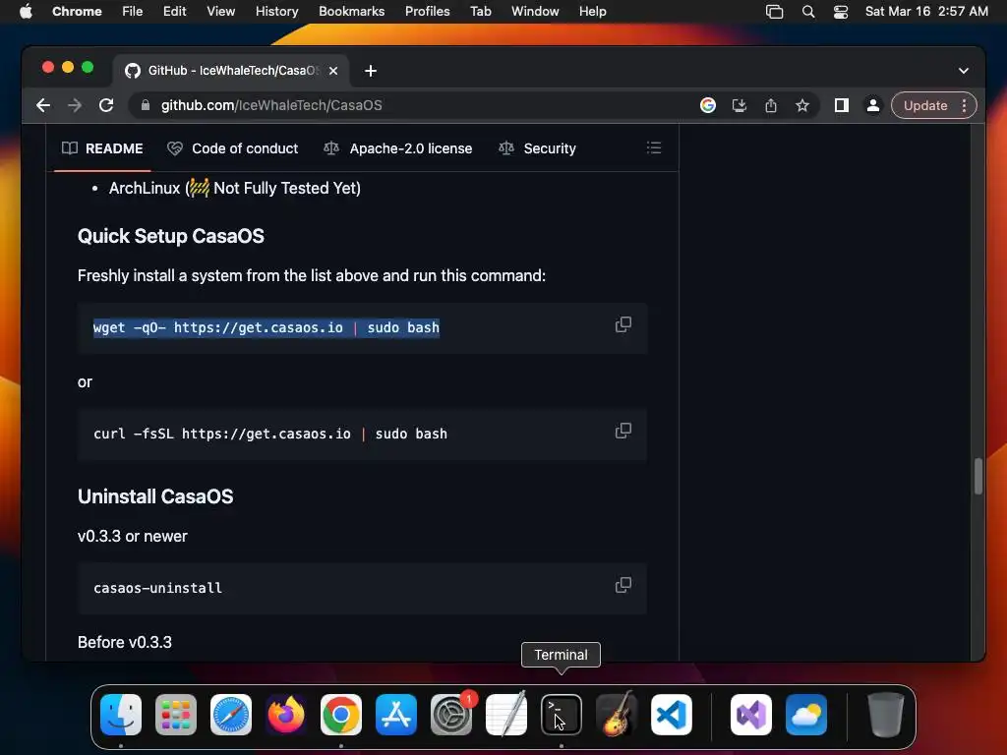Copy the casaos-uninstall command
1007x755 pixels.
pyautogui.click(x=622, y=585)
